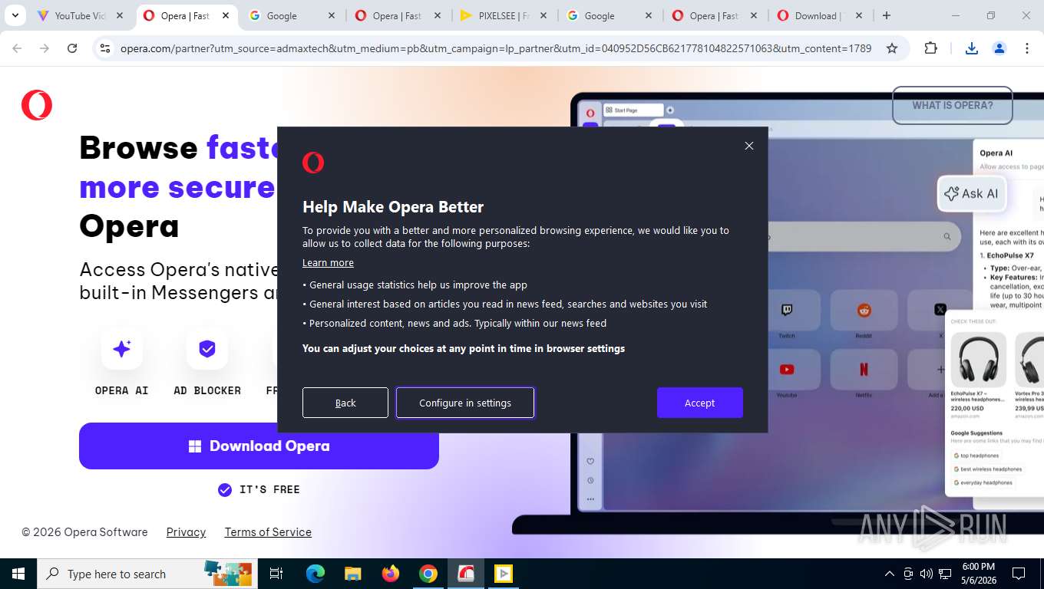Click the Opera AI sparkle icon

[x=121, y=349]
